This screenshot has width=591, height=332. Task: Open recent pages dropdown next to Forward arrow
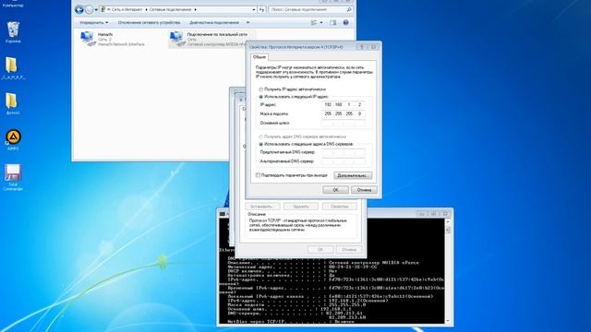click(96, 10)
